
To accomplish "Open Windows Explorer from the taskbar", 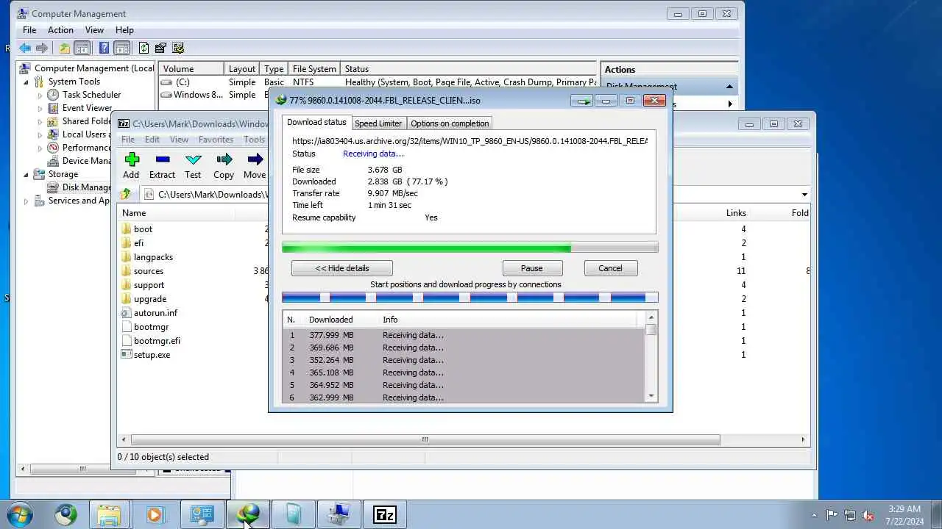I will tap(109, 515).
